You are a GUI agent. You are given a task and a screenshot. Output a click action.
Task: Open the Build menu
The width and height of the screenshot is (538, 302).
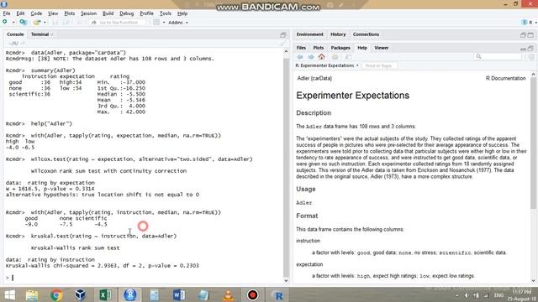click(x=108, y=13)
